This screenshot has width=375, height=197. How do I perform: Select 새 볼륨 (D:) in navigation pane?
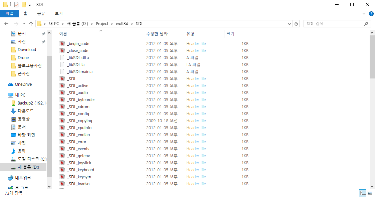click(28, 167)
